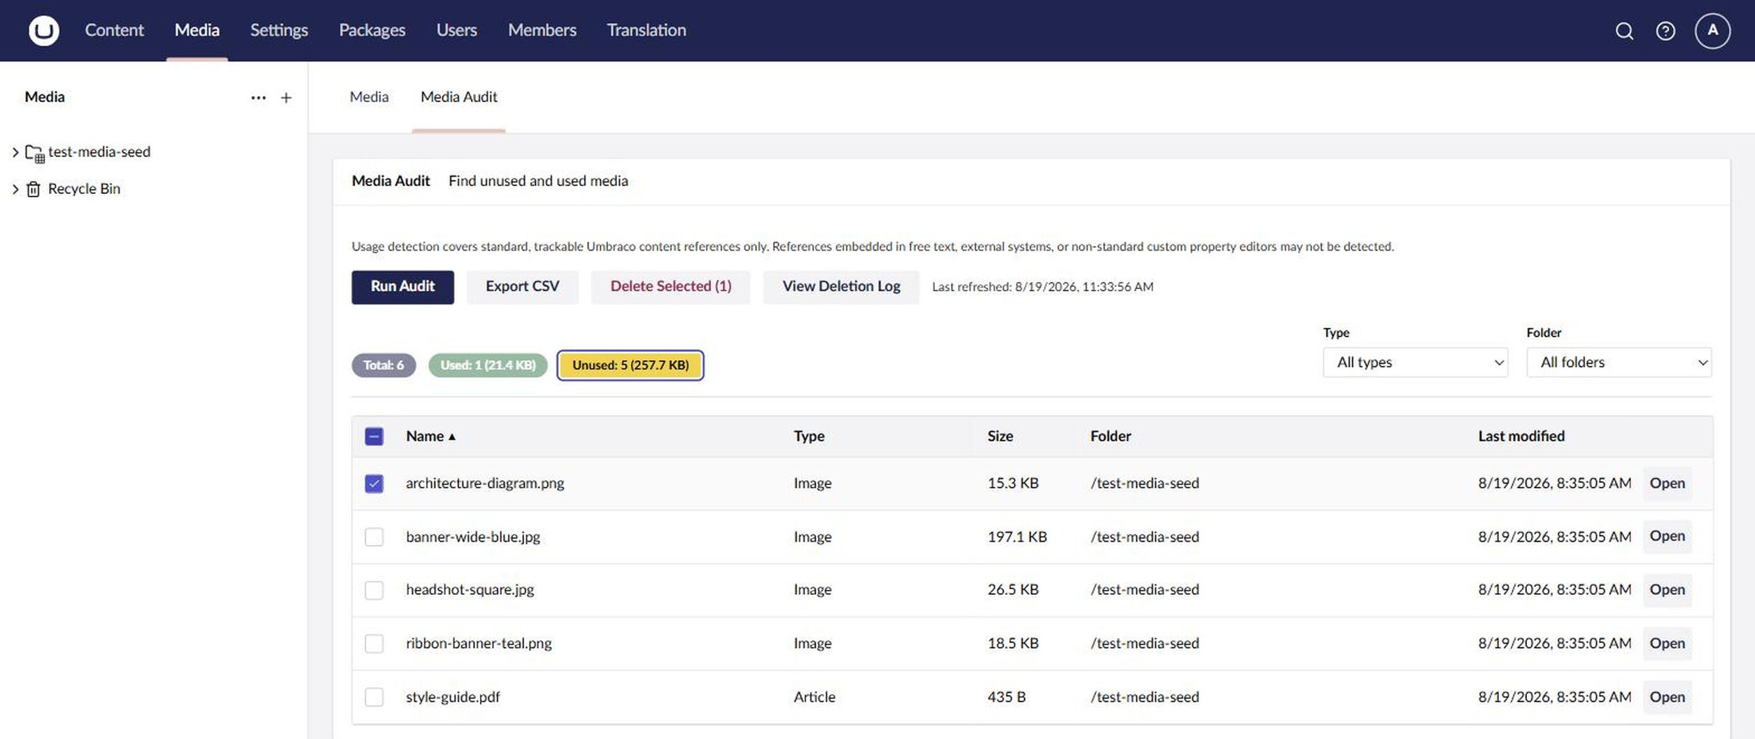Check the banner-wide-blue.jpg checkbox
The height and width of the screenshot is (739, 1755).
[x=374, y=537]
